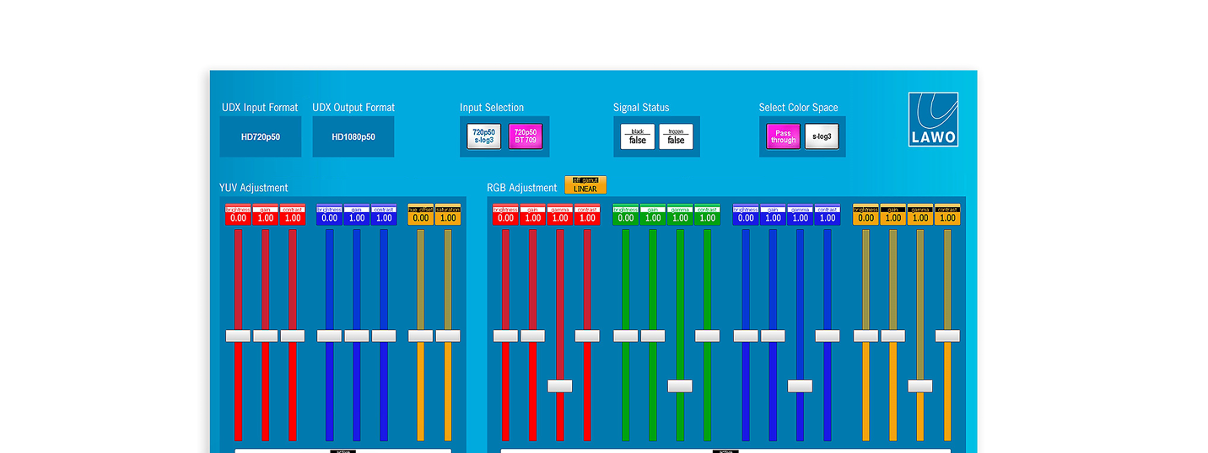The width and height of the screenshot is (1208, 453).
Task: Open the UDX Input Format HD720p50 box
Action: [260, 136]
